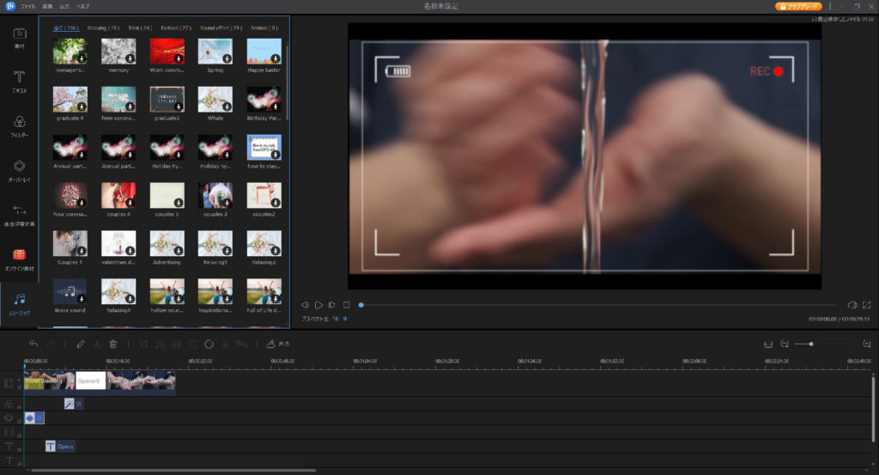879x475 pixels.
Task: Click the 出力 export icon in timeline toolbar
Action: [x=277, y=344]
